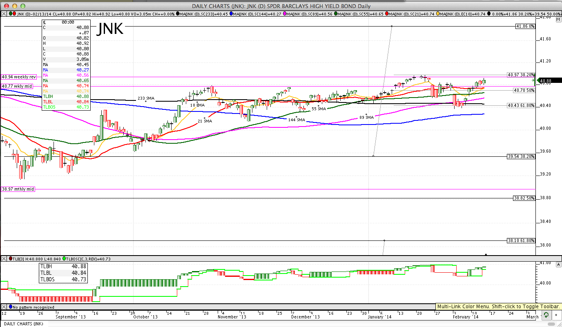Click the blue SC144 moving average dot
This screenshot has height=327, width=562.
[231, 13]
